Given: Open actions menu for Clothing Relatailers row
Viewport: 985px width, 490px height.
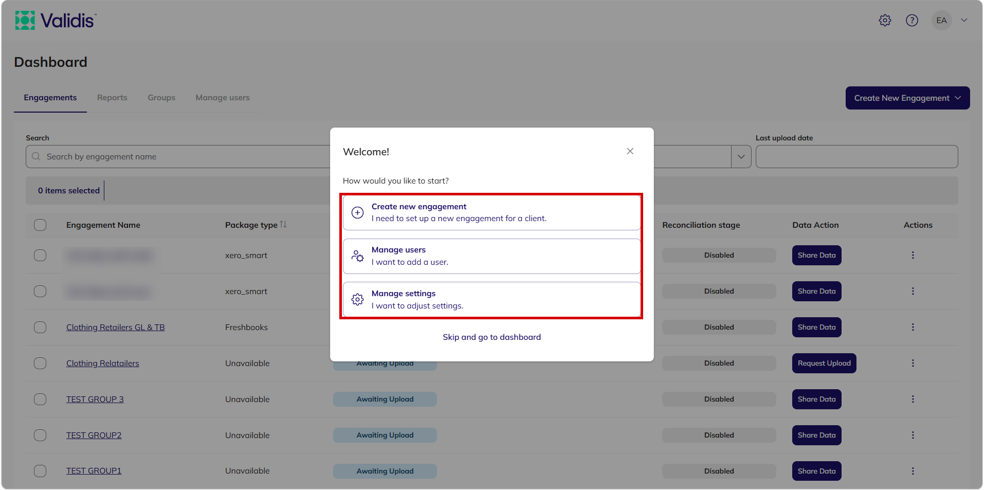Looking at the screenshot, I should pyautogui.click(x=913, y=363).
